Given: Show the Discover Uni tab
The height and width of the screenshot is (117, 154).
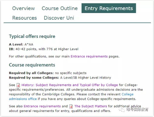Looking at the screenshot, I should (x=59, y=18).
